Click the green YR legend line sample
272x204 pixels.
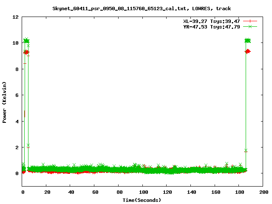(250, 26)
